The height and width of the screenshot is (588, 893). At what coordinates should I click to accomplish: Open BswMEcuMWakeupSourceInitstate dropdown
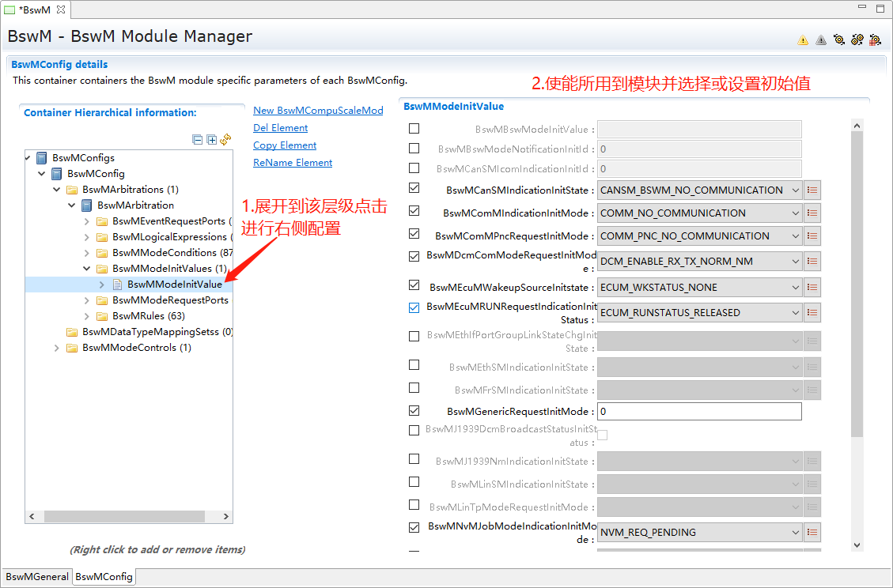(x=699, y=287)
